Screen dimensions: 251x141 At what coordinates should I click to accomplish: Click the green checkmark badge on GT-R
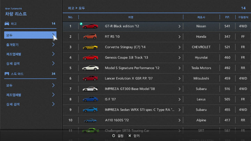[x=81, y=24]
